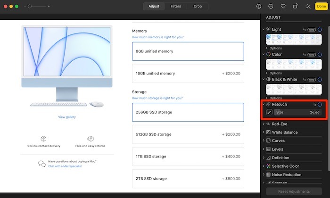Image resolution: width=330 pixels, height=198 pixels.
Task: Click the Retouch Size value field
Action: (x=297, y=112)
